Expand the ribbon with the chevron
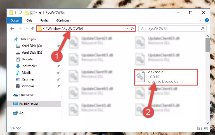Image resolution: width=215 pixels, height=135 pixels. click(x=201, y=20)
